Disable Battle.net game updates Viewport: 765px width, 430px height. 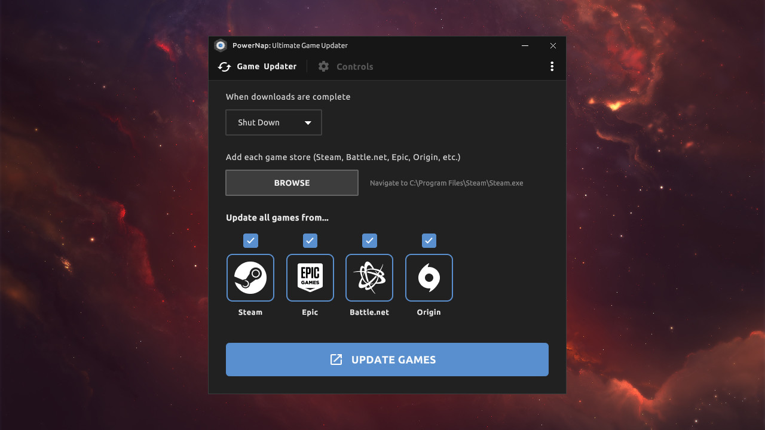click(369, 241)
